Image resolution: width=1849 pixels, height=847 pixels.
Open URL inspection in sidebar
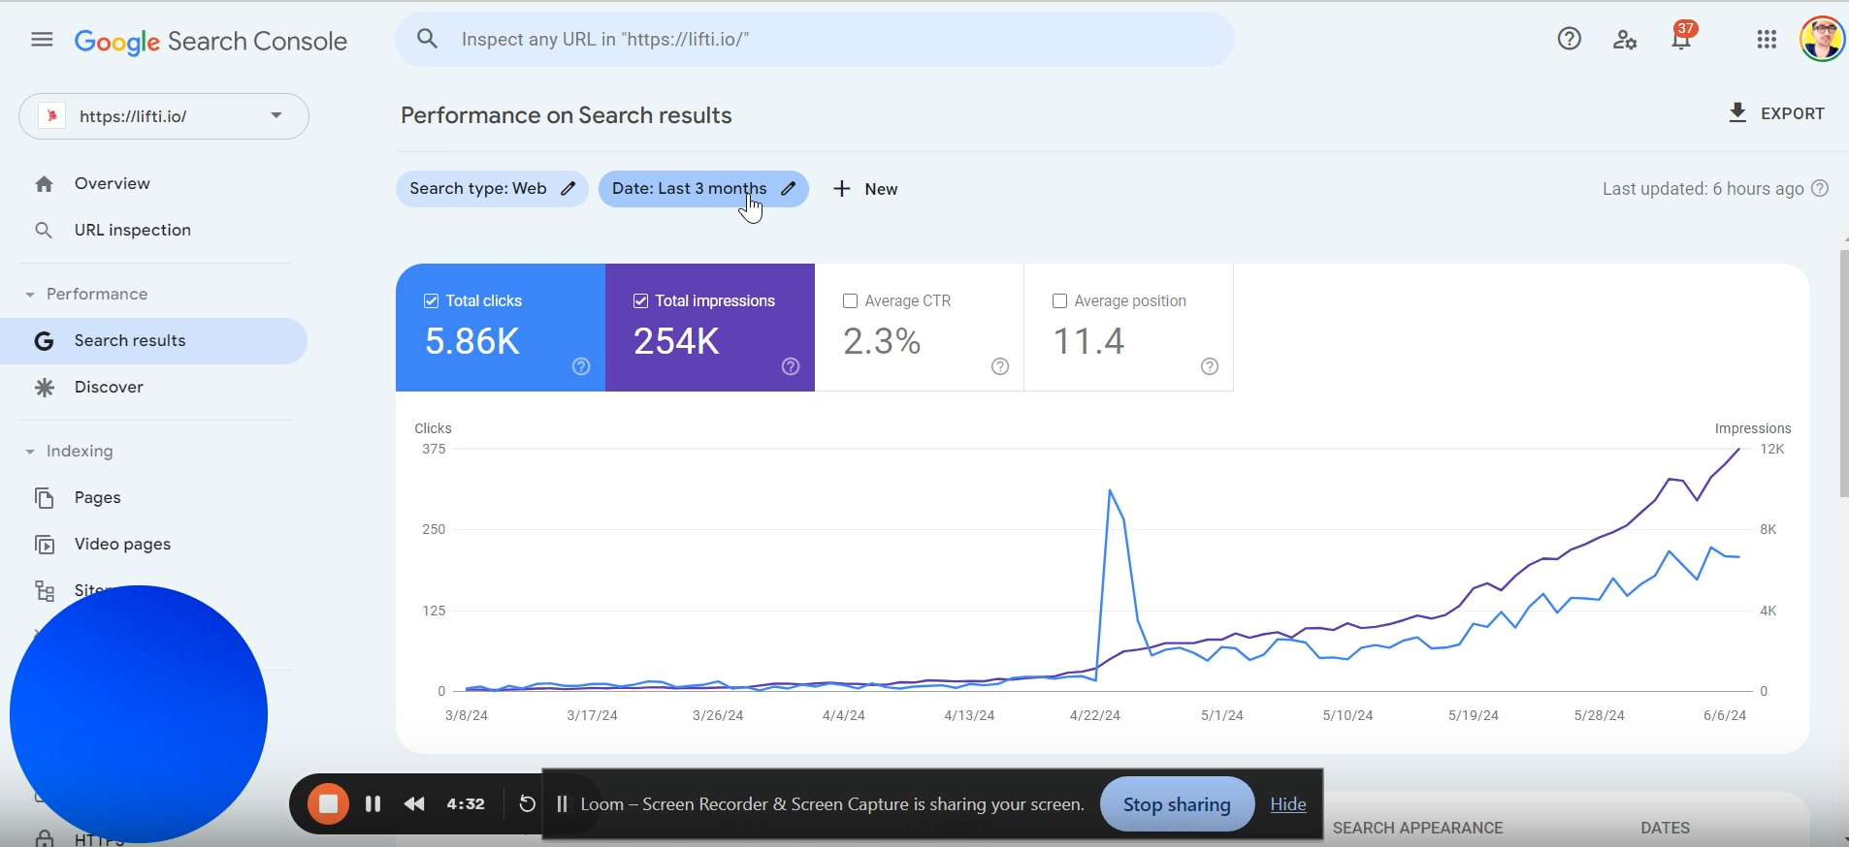pyautogui.click(x=132, y=230)
